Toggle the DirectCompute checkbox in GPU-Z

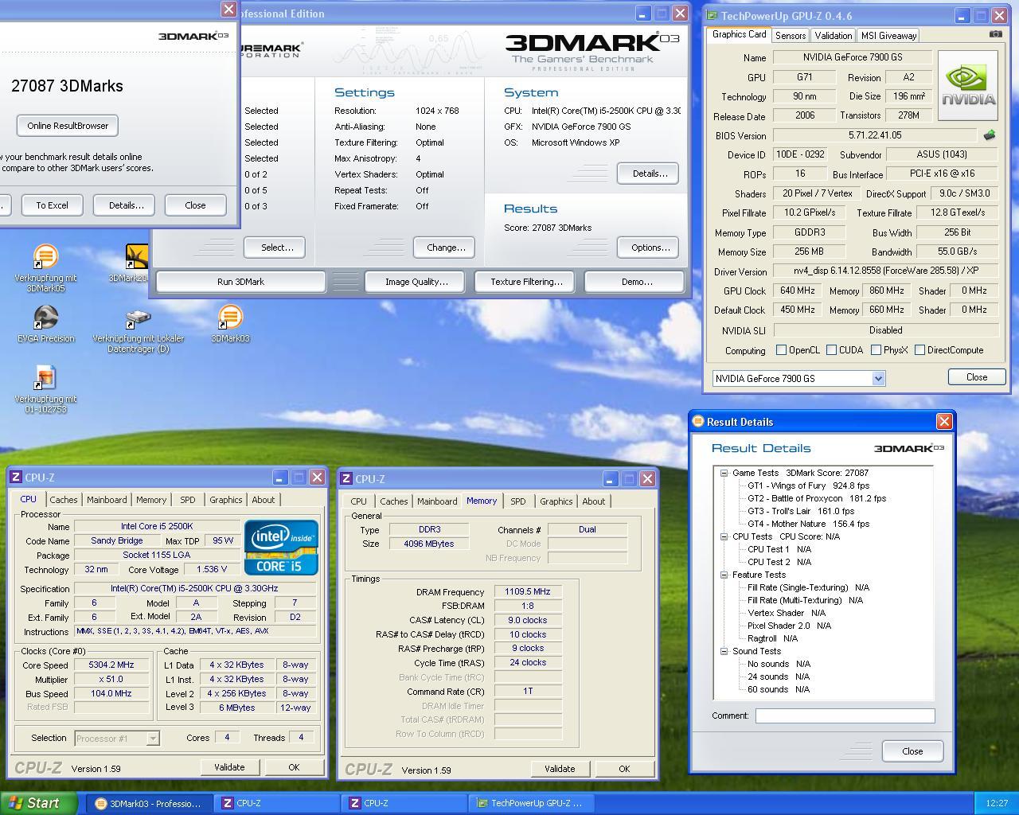(919, 350)
